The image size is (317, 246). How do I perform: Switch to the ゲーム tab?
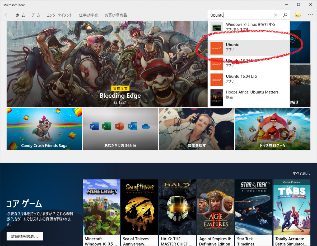[36, 15]
